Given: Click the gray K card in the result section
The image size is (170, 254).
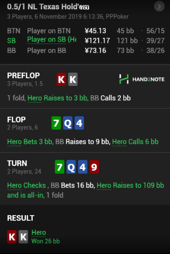Looking at the screenshot, I should (24, 237).
